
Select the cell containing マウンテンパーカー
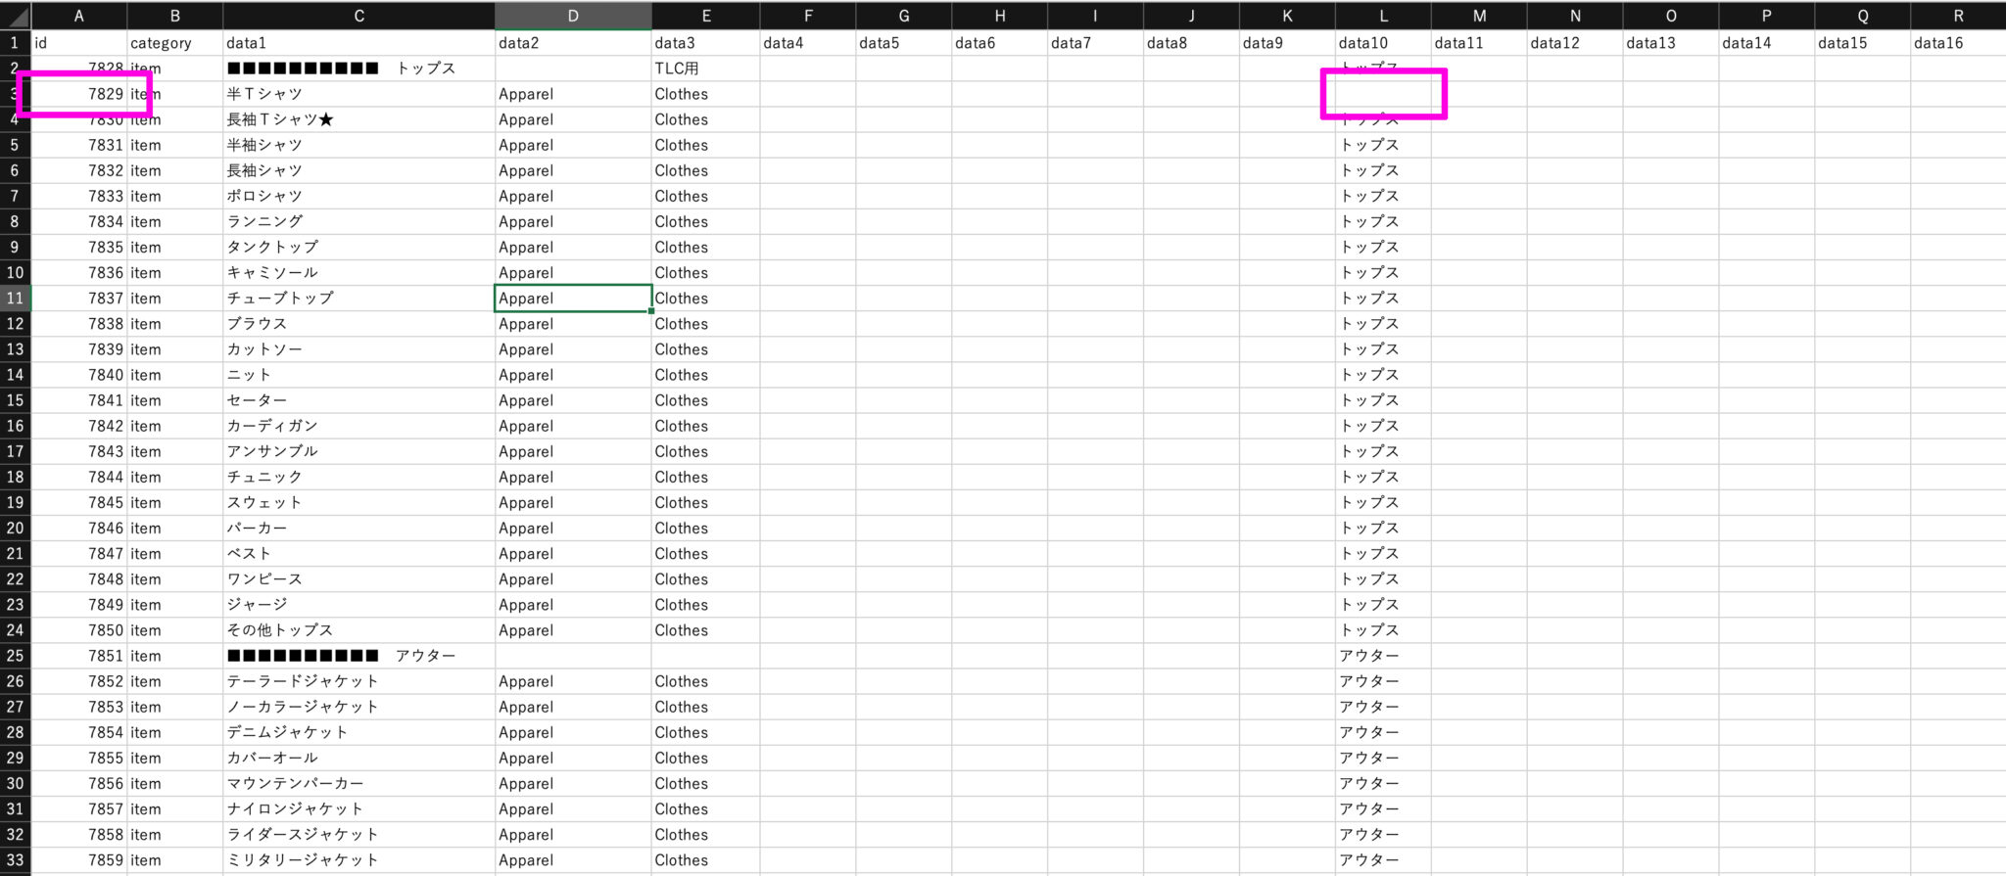click(x=358, y=784)
